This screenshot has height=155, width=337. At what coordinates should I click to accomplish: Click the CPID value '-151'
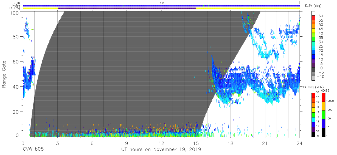[x=161, y=3]
